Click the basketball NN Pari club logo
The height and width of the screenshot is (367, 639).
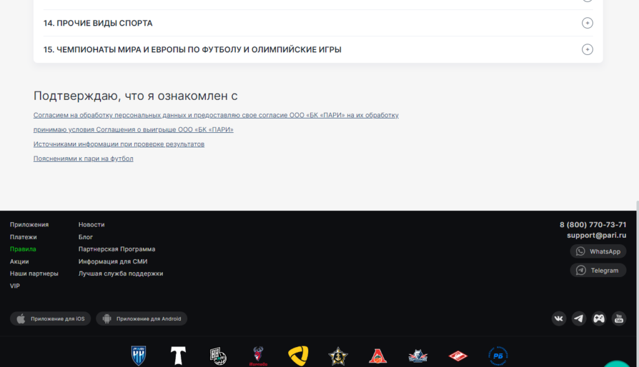pyautogui.click(x=218, y=356)
